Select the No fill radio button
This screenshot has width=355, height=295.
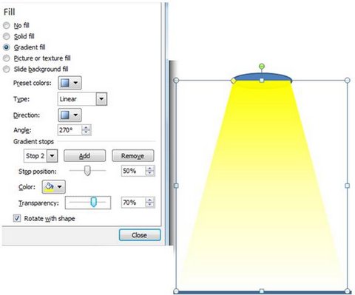pos(7,25)
